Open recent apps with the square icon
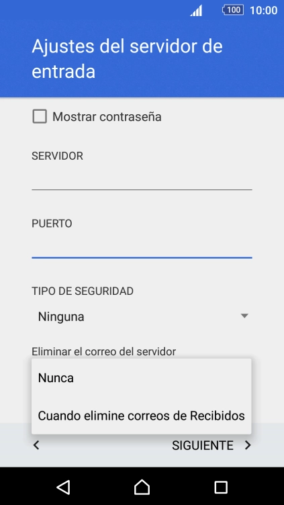The image size is (284, 505). [x=221, y=488]
